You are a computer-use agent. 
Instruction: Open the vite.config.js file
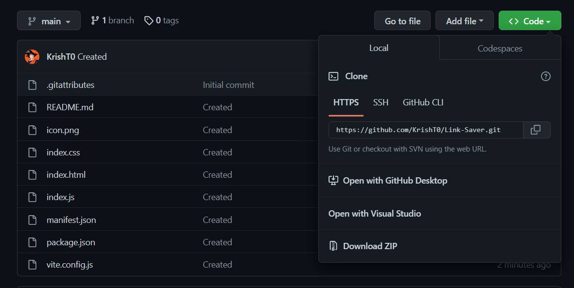pyautogui.click(x=70, y=265)
